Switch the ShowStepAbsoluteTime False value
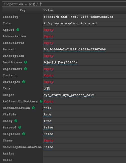This screenshot has height=163, width=126. click(48, 147)
